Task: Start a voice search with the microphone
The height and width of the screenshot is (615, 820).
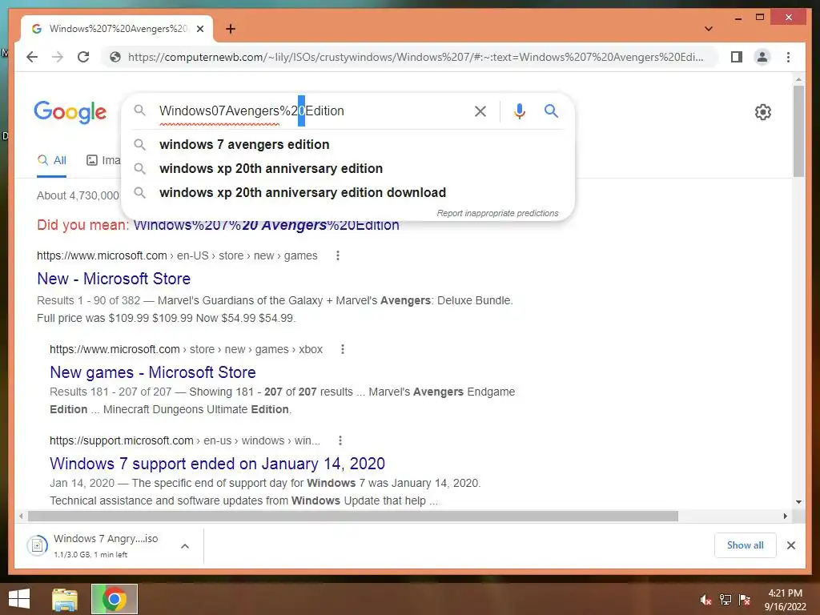Action: [519, 111]
